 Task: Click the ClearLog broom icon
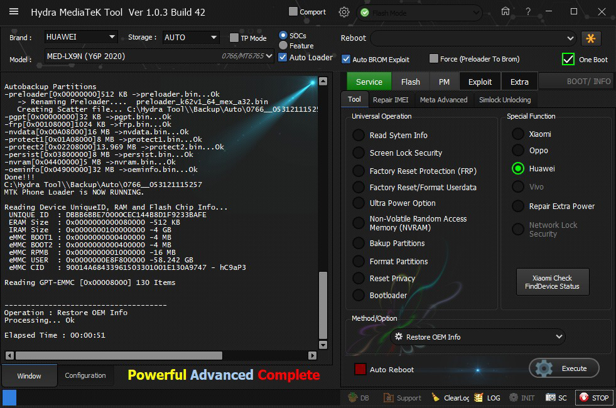coord(450,398)
